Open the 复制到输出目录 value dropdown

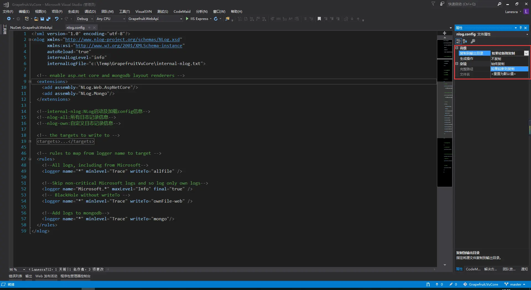pos(526,53)
